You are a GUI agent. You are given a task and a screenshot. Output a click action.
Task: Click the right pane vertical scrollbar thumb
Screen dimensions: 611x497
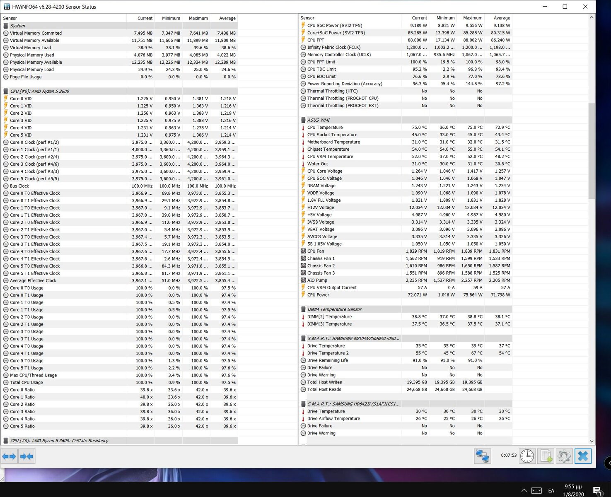[x=592, y=151]
